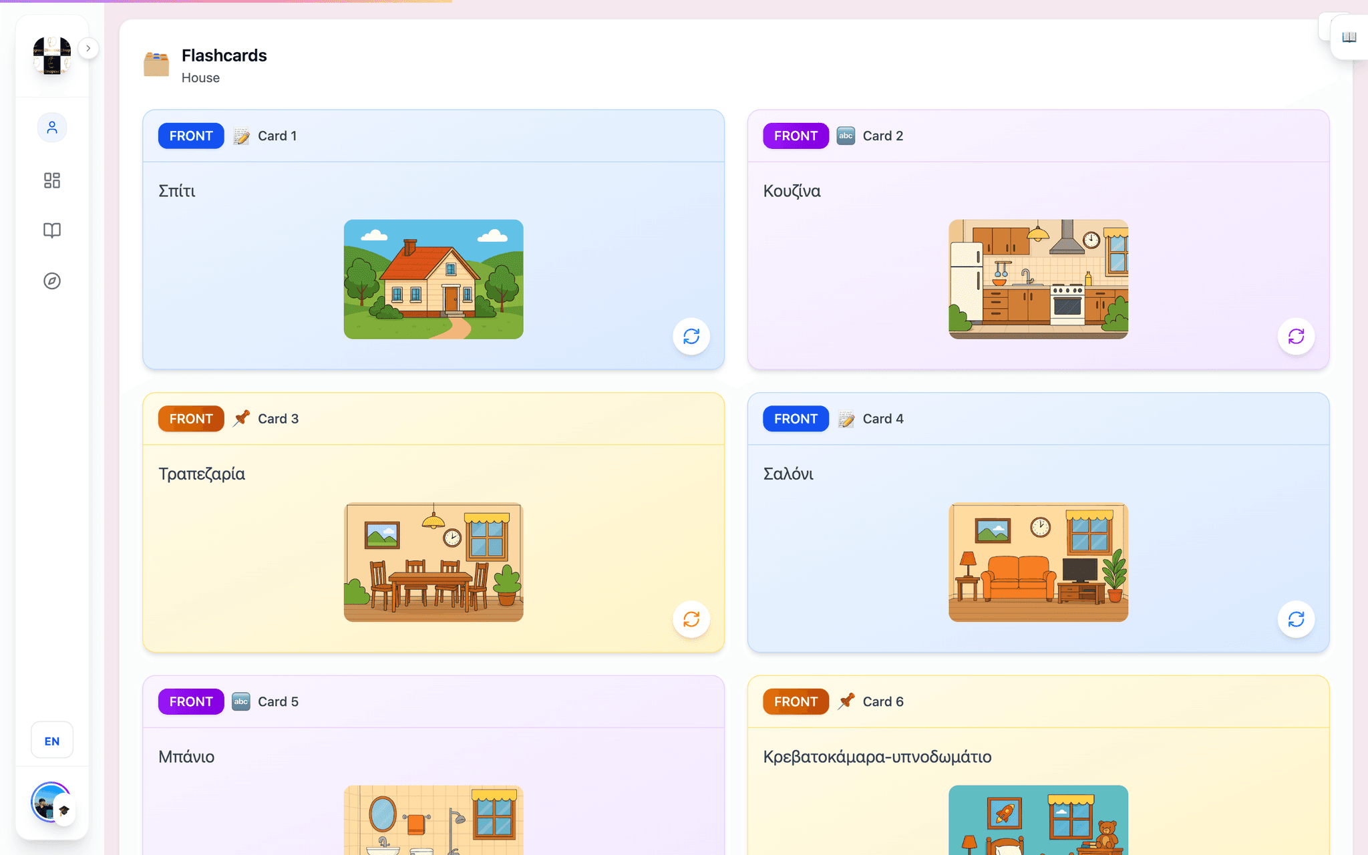Click the Flashcards box icon in the header
The image size is (1368, 855).
point(156,64)
